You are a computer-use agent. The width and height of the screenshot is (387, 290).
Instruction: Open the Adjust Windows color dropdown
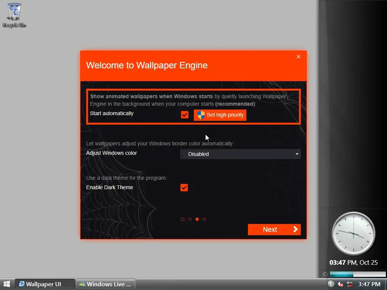(x=240, y=154)
